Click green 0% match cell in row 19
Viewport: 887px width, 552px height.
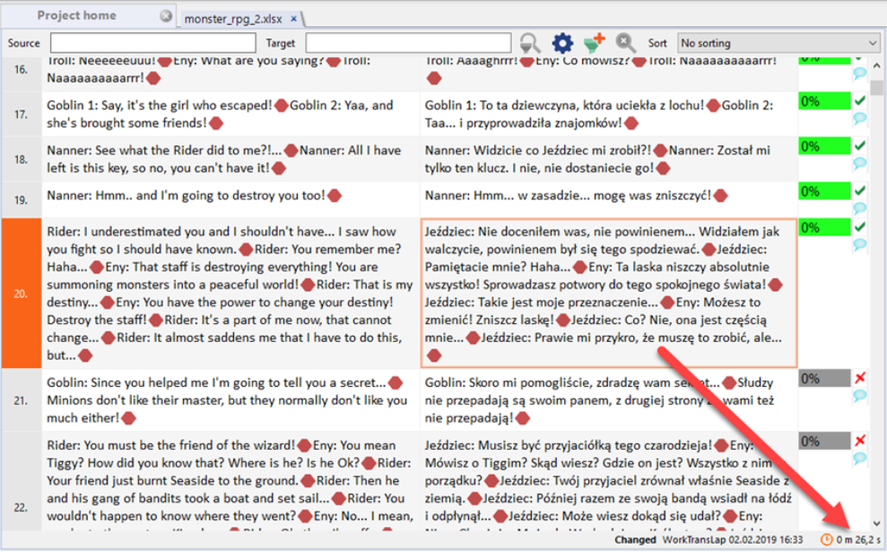click(824, 192)
